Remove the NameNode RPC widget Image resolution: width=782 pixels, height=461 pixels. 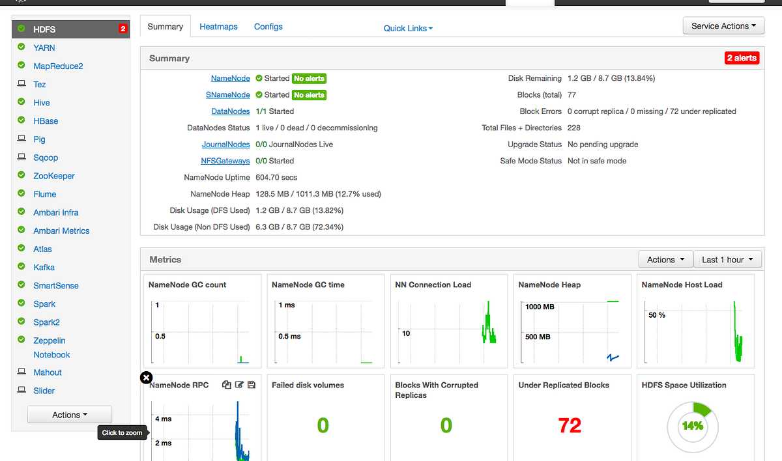(x=146, y=378)
